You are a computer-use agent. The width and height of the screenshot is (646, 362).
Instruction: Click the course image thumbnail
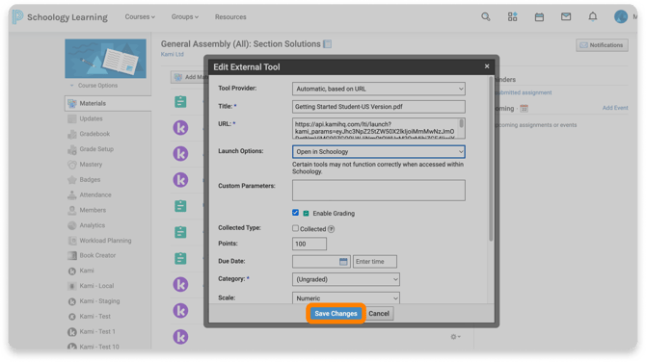[105, 59]
